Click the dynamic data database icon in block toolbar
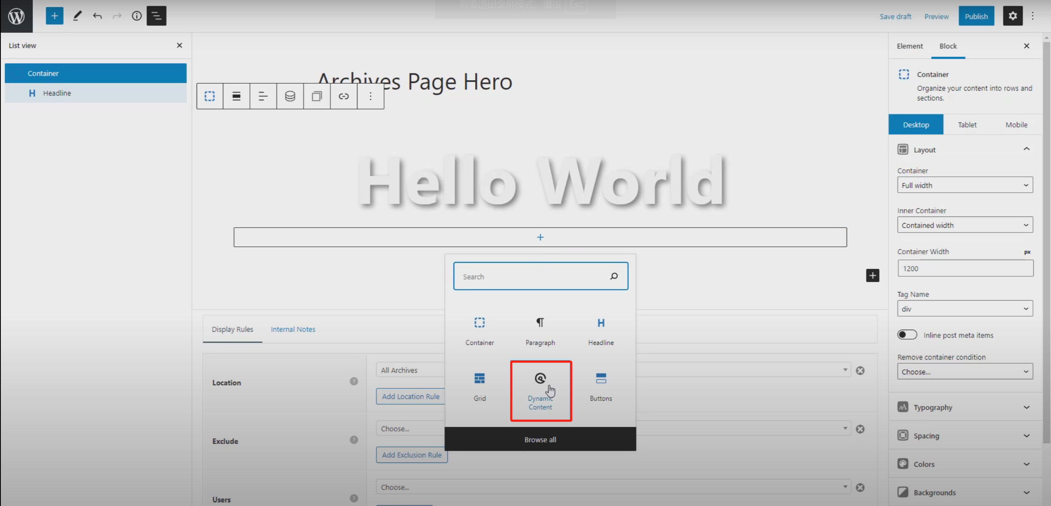The image size is (1051, 506). pos(290,96)
